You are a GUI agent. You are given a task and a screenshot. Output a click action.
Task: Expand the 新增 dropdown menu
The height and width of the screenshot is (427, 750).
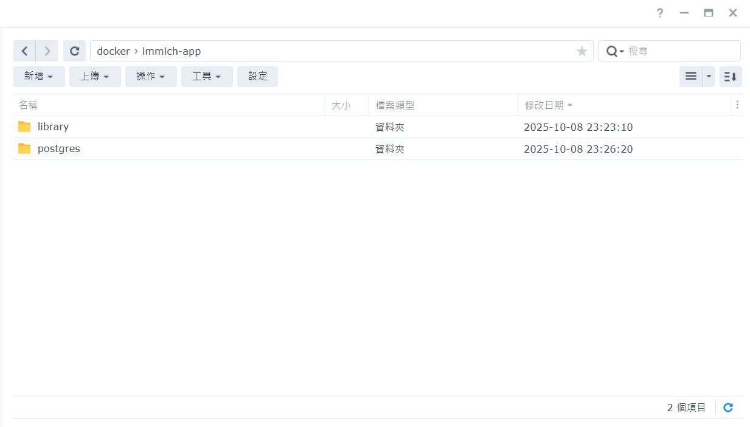point(39,77)
